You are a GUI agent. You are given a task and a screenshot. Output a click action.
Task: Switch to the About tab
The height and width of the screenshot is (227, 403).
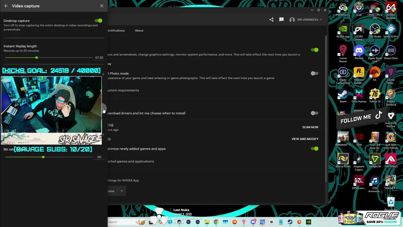(139, 31)
